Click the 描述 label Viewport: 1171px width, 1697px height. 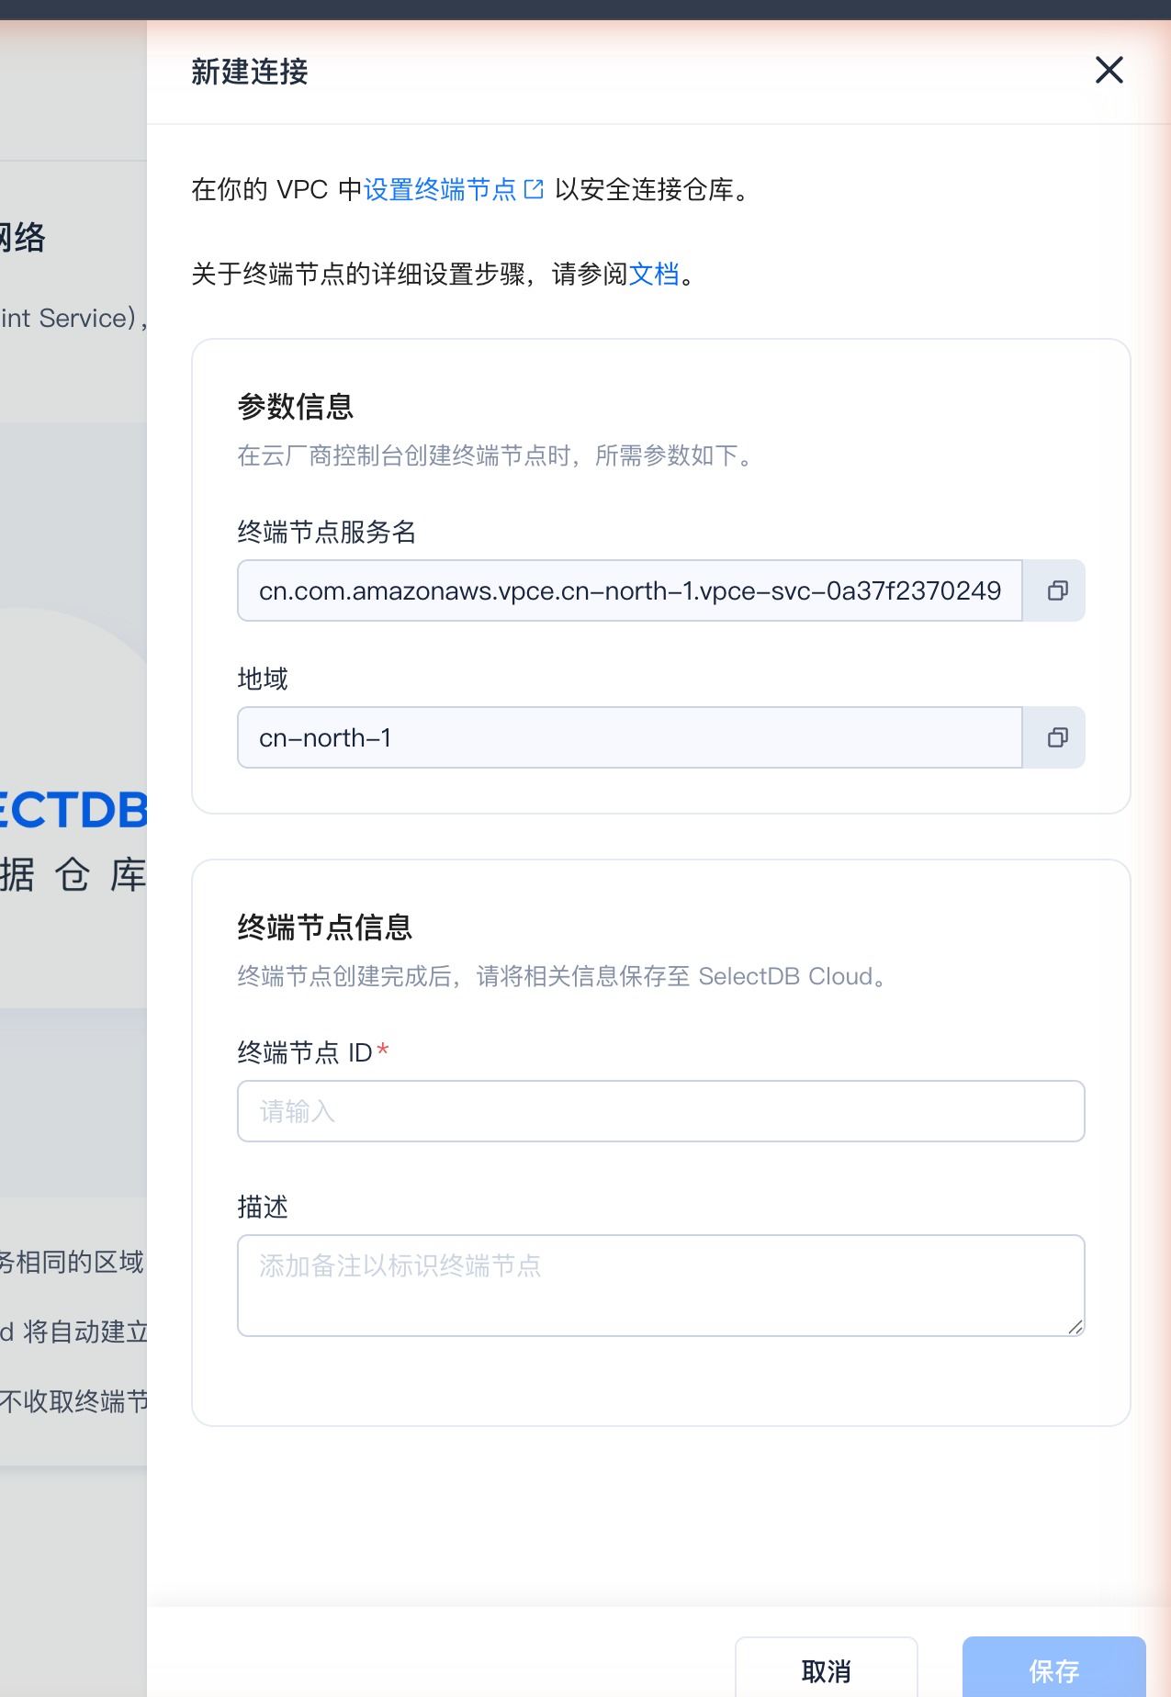coord(263,1207)
